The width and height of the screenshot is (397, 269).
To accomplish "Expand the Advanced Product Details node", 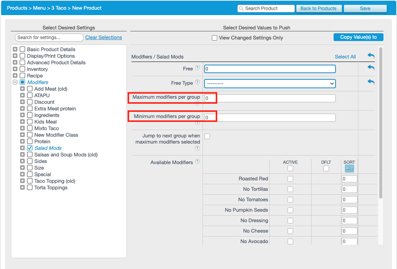I will tap(15, 62).
